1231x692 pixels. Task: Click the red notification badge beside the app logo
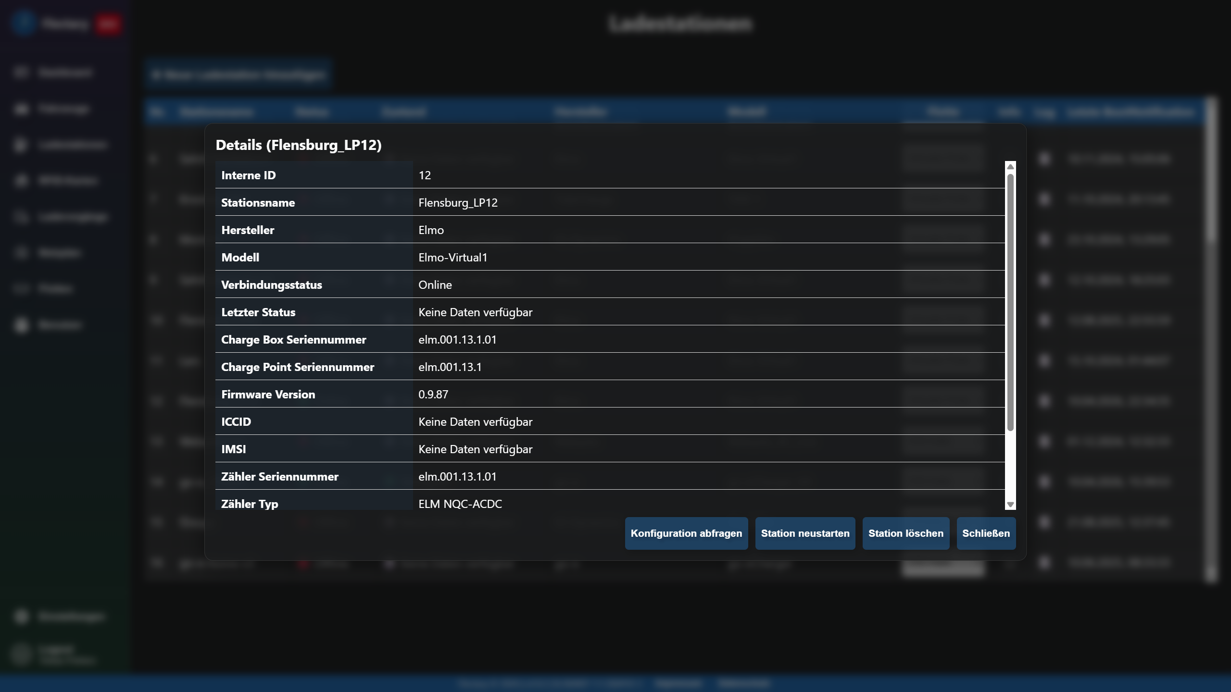[x=109, y=24]
